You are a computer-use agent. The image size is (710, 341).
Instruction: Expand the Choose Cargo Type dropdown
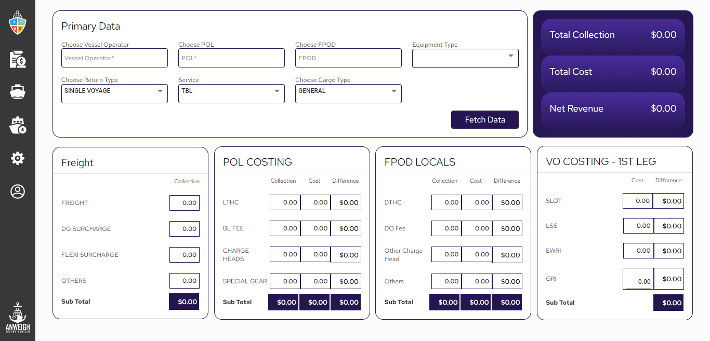click(x=348, y=93)
